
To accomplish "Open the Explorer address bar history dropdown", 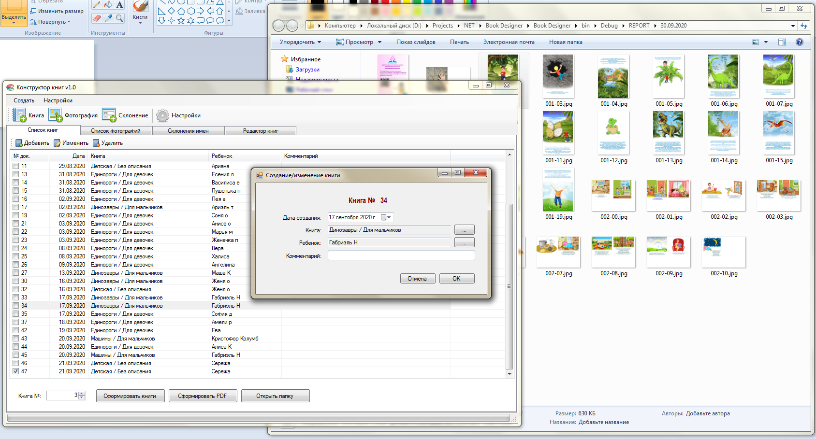I will 793,26.
